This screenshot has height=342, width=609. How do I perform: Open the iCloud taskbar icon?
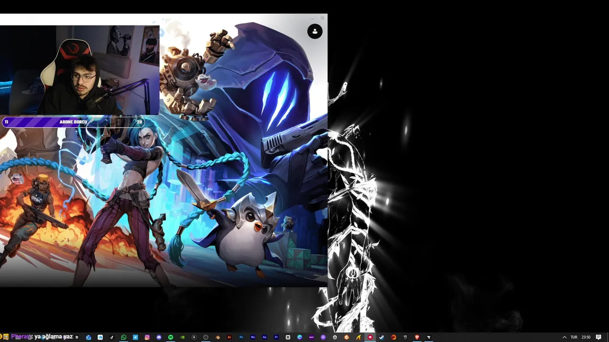tap(100, 337)
